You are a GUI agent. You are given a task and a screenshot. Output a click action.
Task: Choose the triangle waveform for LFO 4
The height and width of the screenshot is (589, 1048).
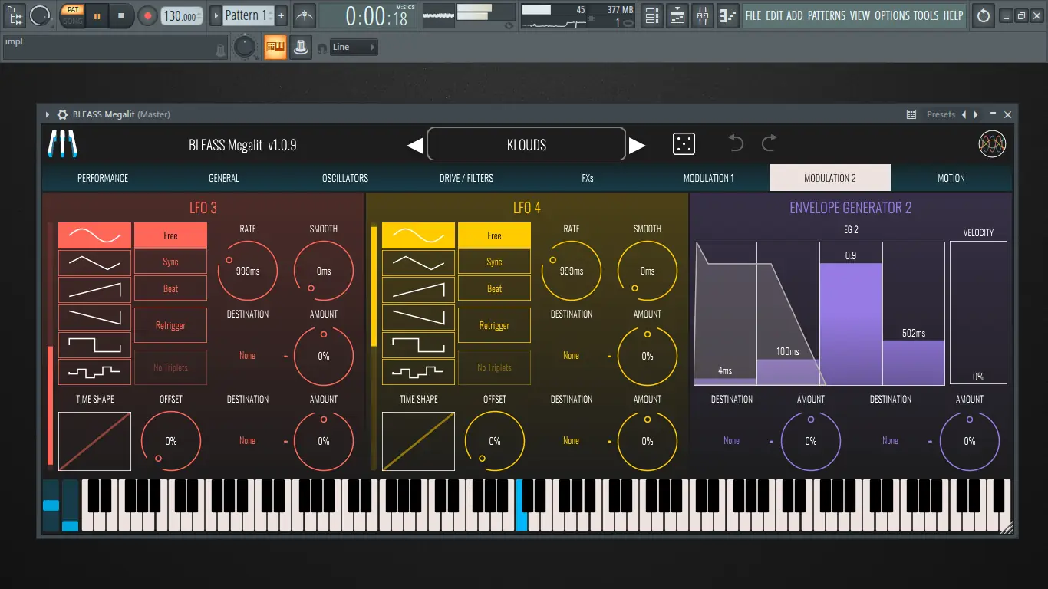click(x=418, y=262)
